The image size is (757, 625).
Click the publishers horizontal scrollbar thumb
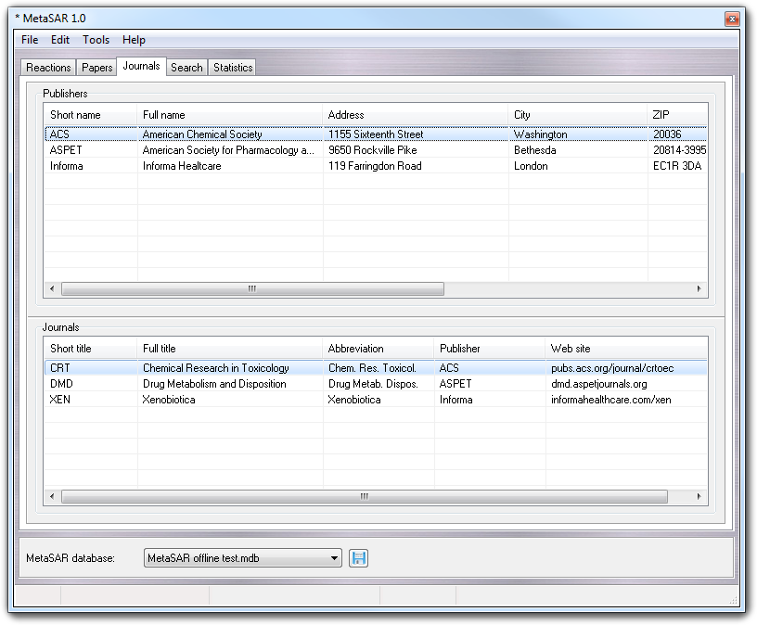(252, 289)
